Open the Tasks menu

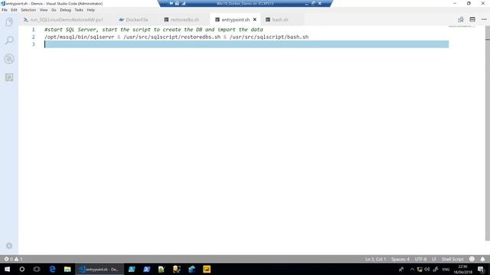[79, 10]
